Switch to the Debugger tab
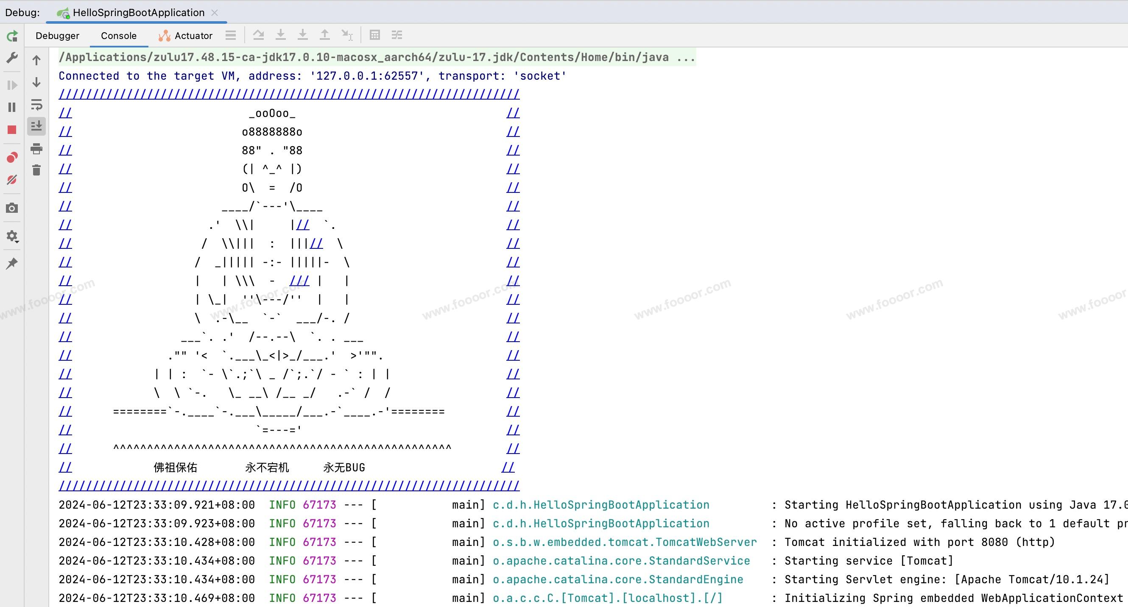 [57, 36]
